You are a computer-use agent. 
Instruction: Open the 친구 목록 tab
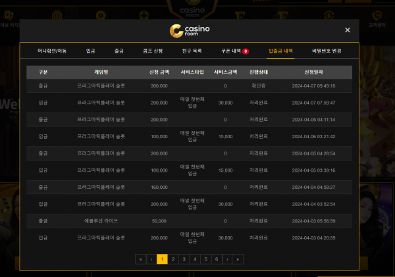pos(192,51)
